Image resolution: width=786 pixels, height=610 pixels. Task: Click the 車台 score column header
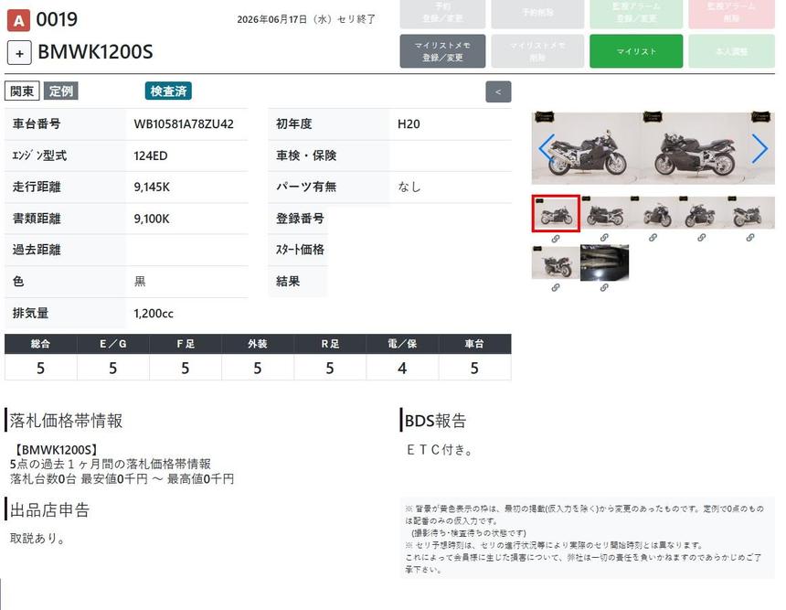pyautogui.click(x=474, y=344)
